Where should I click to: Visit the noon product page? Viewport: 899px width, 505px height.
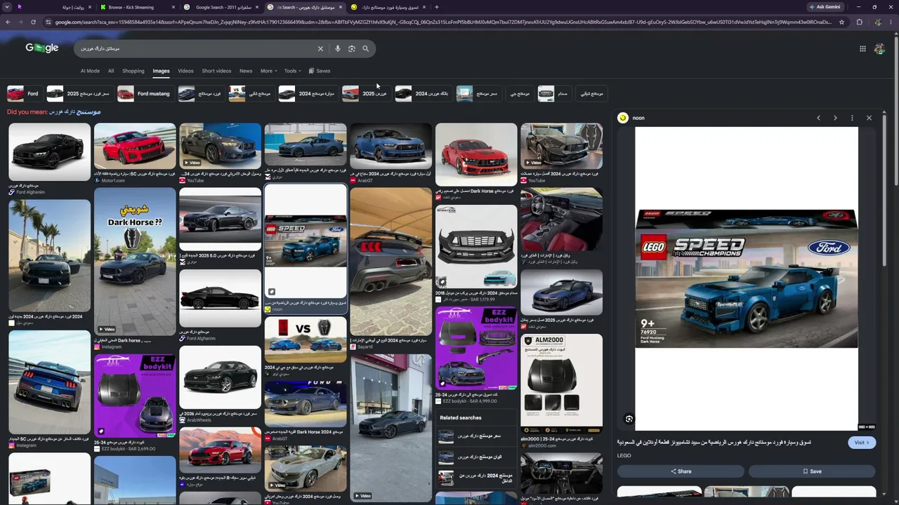coord(862,443)
